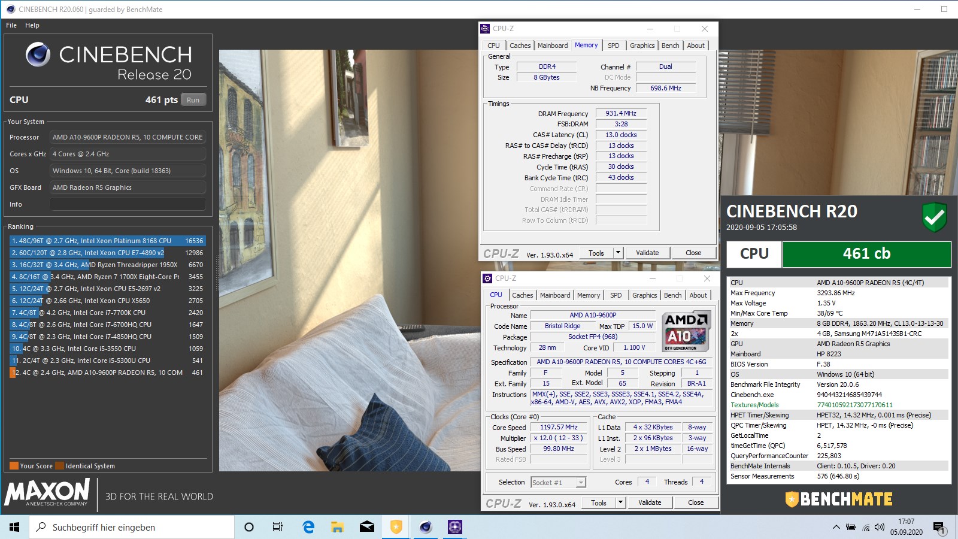Click CPU-Z Memory window title icon
Screen dimensions: 958x539
point(486,29)
